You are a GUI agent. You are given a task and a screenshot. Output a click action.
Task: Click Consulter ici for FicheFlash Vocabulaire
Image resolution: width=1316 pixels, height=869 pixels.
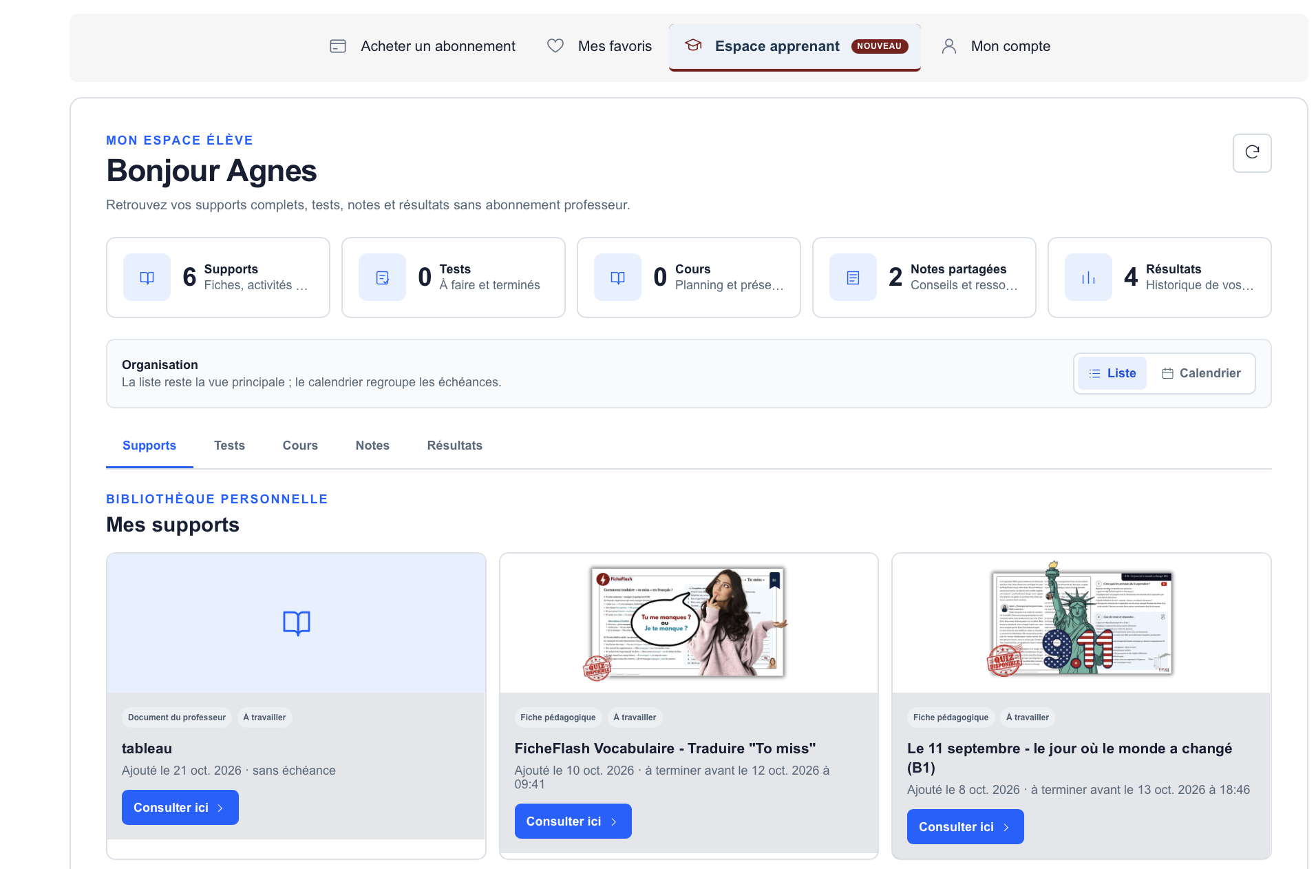click(x=573, y=821)
